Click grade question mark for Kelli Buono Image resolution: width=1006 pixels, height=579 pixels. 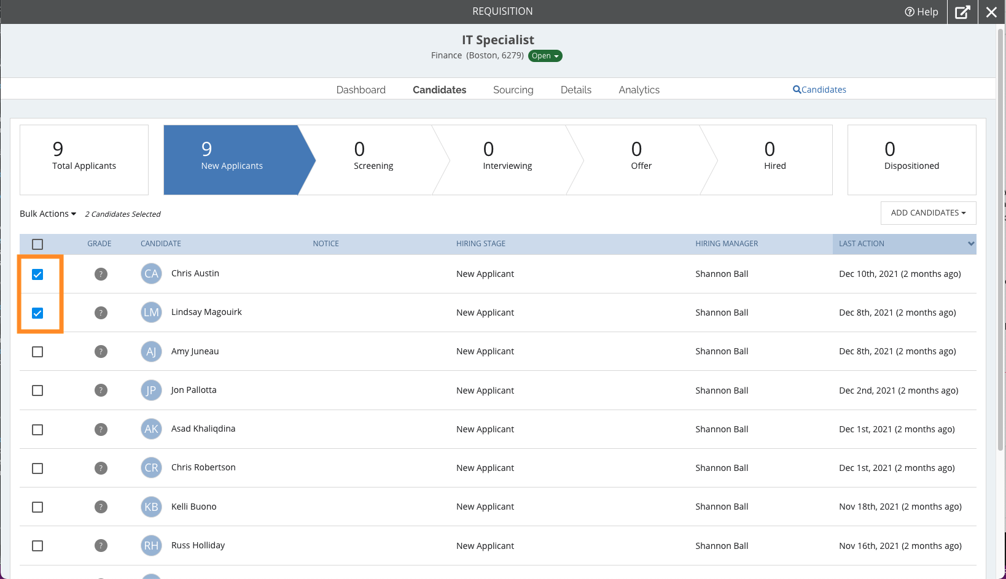pos(101,507)
